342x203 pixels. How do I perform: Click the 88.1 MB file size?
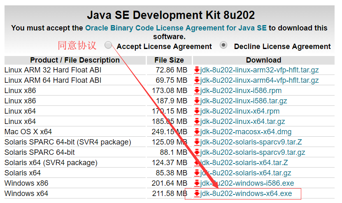point(173,152)
